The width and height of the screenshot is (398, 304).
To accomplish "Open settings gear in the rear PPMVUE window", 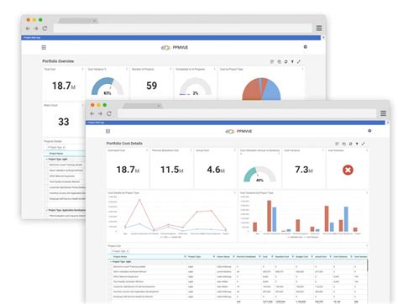I will (x=306, y=47).
